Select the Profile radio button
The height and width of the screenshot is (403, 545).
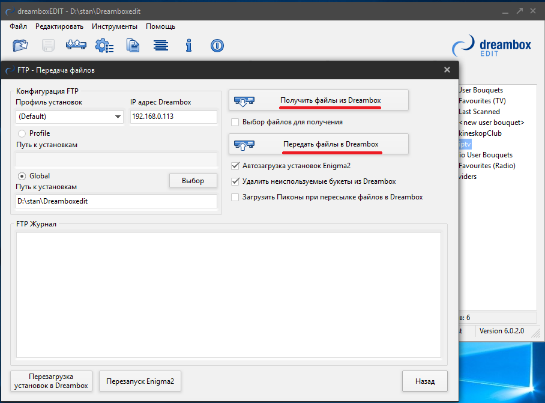pos(22,133)
